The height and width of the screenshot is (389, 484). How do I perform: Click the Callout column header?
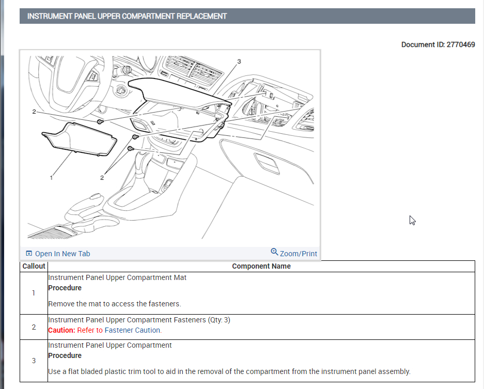(x=34, y=266)
